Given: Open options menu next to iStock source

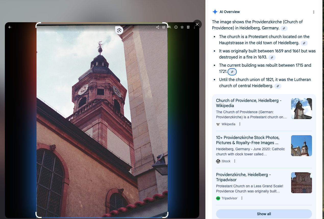Looking at the screenshot, I should tap(235, 161).
